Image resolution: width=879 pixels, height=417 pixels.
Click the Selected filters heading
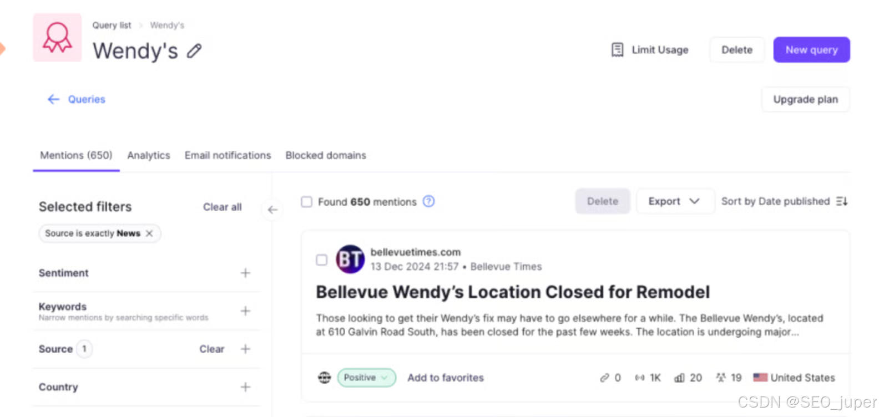(x=85, y=207)
